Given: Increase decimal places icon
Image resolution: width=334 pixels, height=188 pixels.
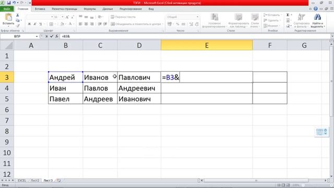Looking at the screenshot, I should tap(191, 24).
